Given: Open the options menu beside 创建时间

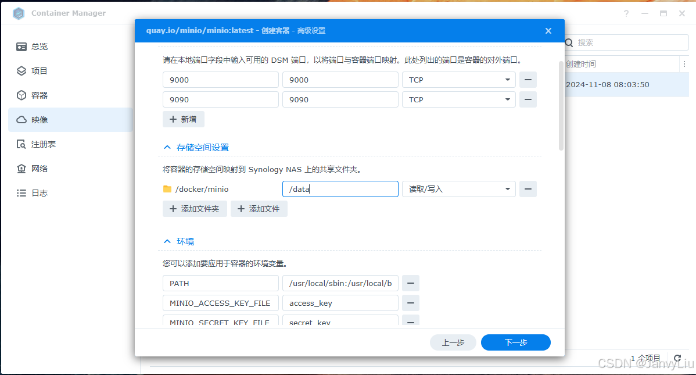Looking at the screenshot, I should (x=684, y=63).
